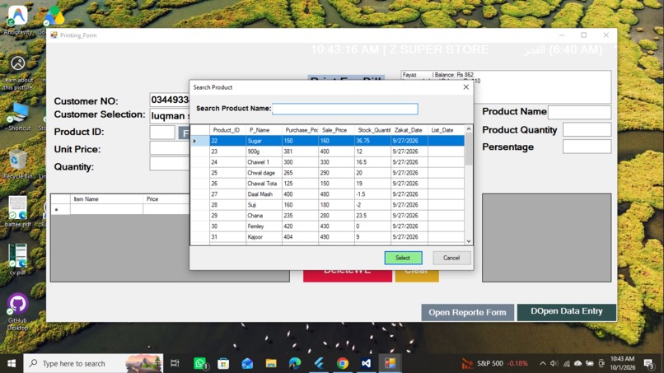Click the purchase price cell showing 381

300,152
